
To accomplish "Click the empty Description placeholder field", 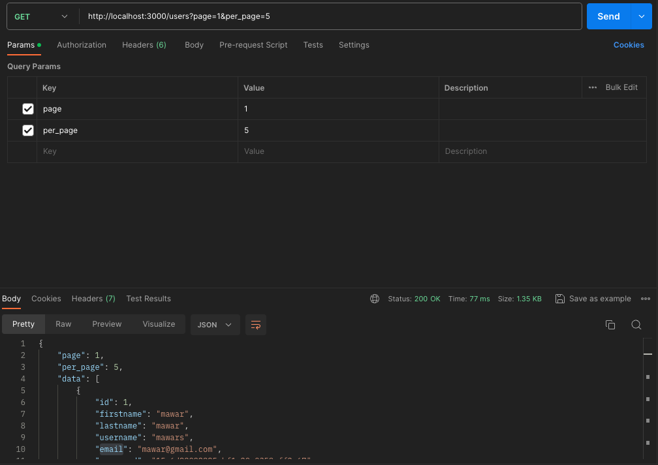I will click(542, 151).
